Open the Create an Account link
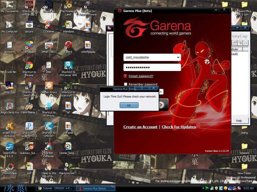 click(140, 127)
